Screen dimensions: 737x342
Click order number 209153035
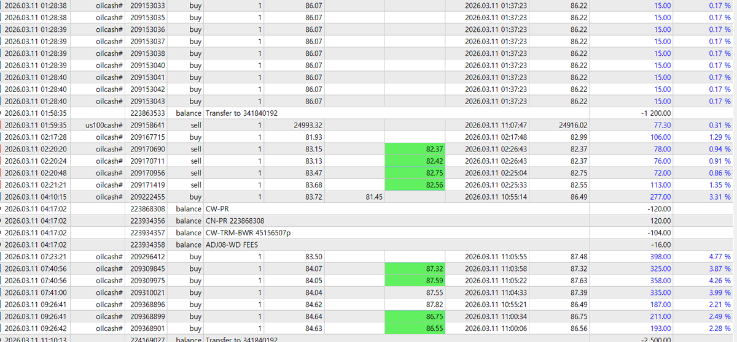click(147, 18)
